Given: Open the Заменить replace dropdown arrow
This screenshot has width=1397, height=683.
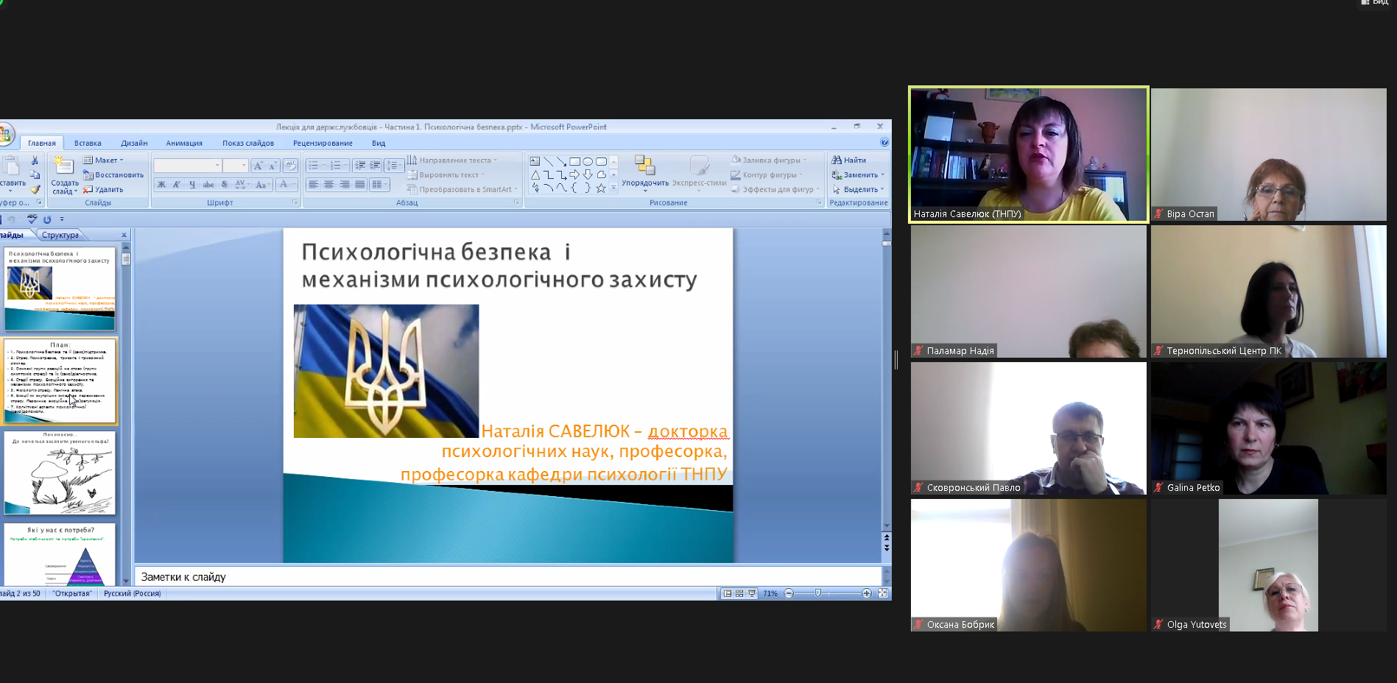Looking at the screenshot, I should coord(882,175).
